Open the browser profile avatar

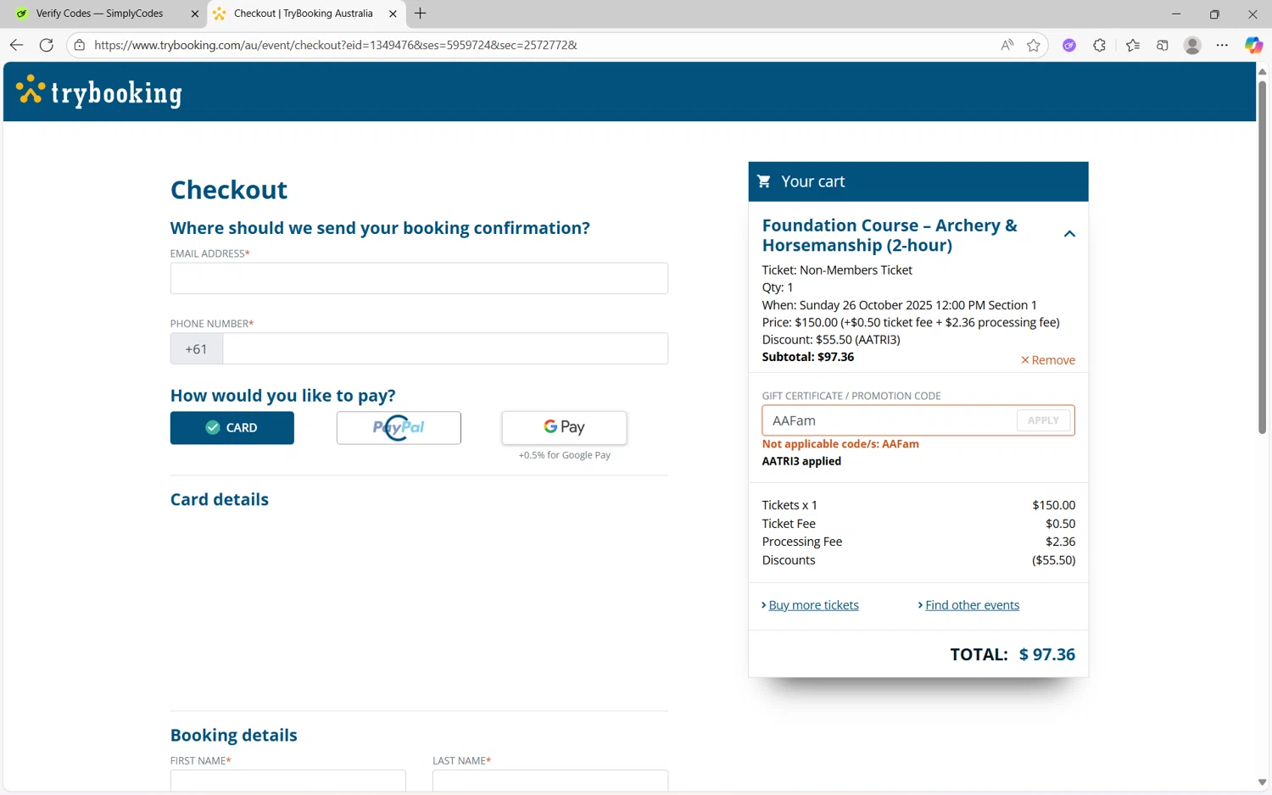(x=1192, y=45)
